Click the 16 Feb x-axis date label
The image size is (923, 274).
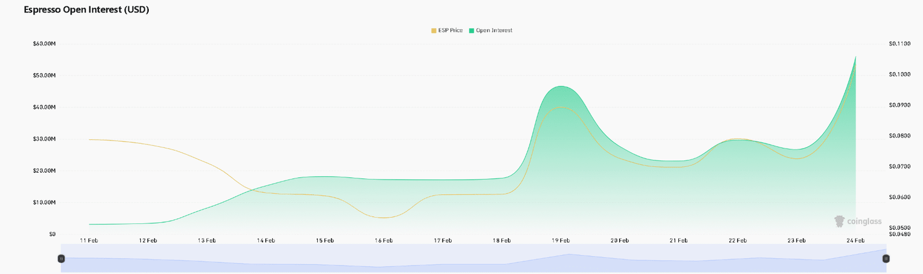coord(384,241)
